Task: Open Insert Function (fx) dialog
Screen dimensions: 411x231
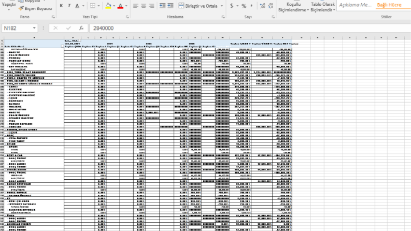Action: coord(81,28)
